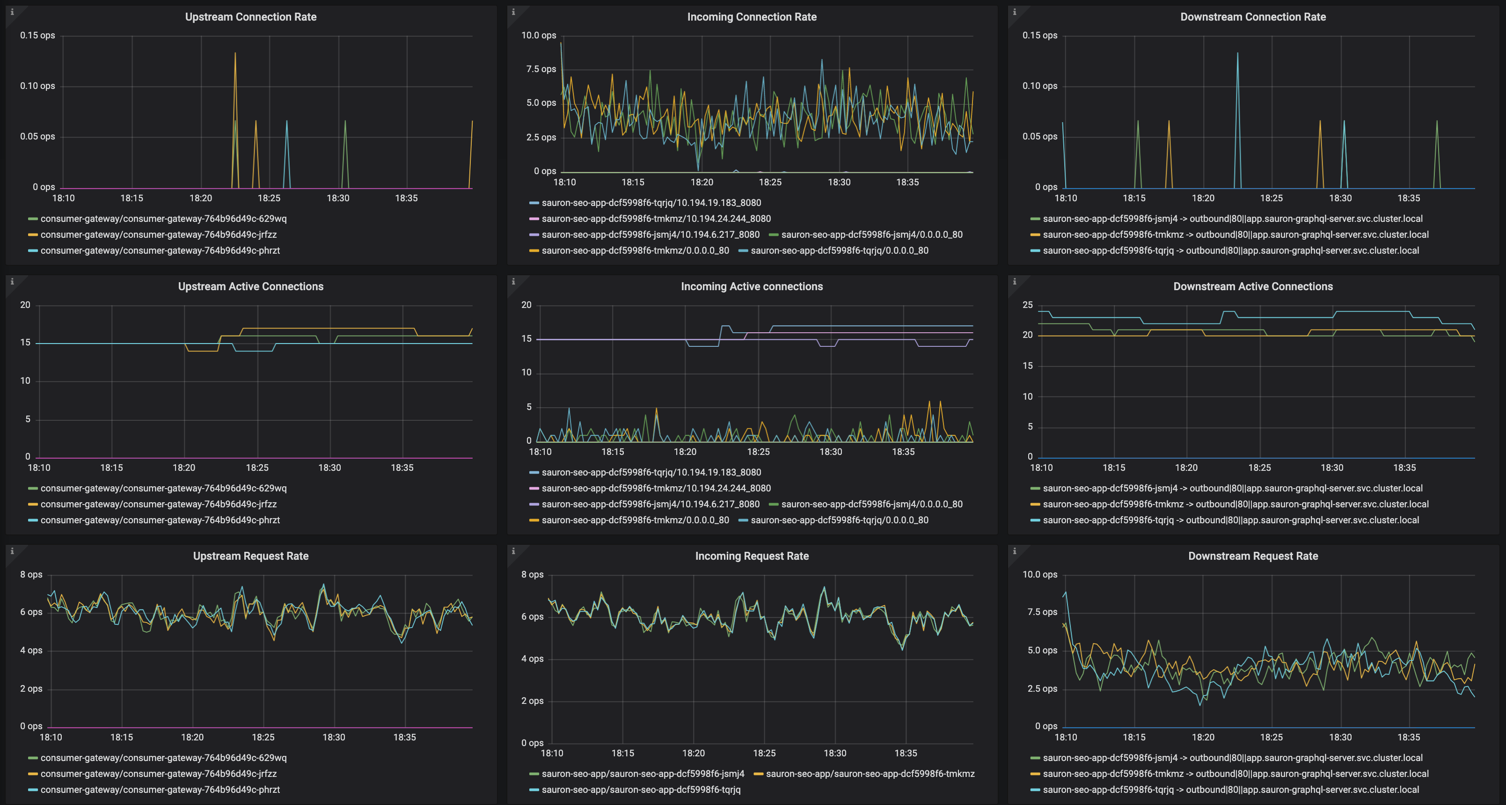Toggle the 629wq series in Upstream Connection Rate legend
The image size is (1506, 805).
click(163, 219)
